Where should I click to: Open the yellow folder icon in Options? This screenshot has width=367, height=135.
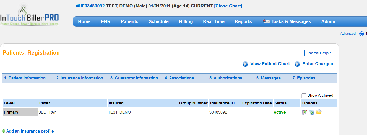pyautogui.click(x=319, y=112)
